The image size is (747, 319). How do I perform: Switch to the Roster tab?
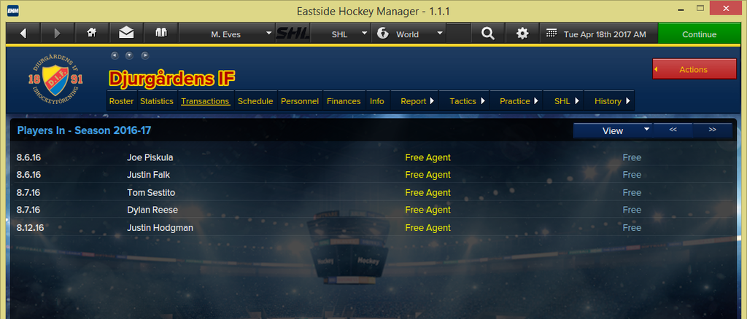pos(122,101)
